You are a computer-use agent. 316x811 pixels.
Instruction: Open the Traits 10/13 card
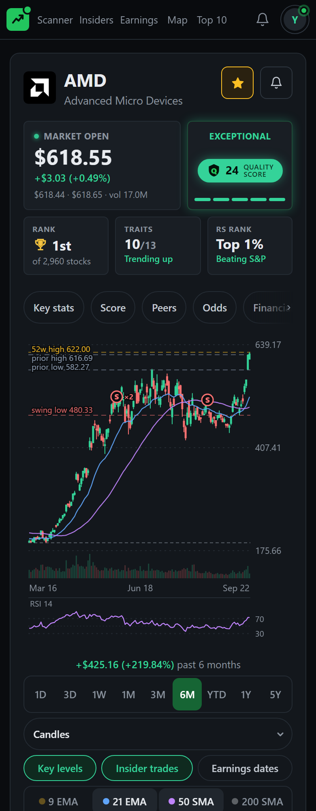pyautogui.click(x=158, y=246)
